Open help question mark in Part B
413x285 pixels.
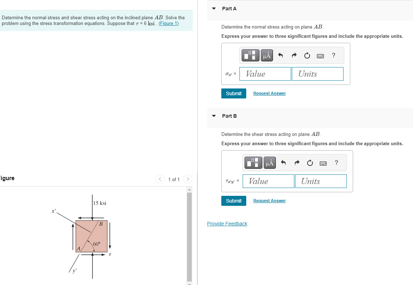(x=336, y=163)
